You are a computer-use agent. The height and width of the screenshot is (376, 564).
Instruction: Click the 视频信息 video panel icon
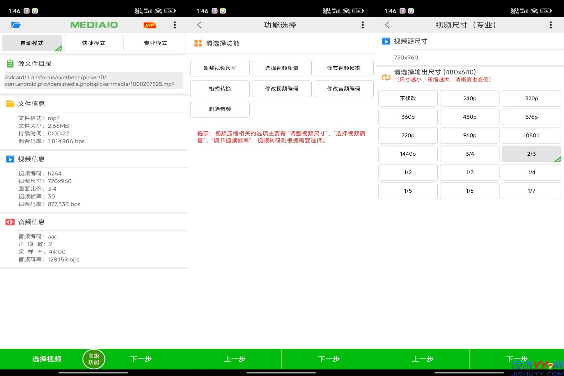coord(10,159)
